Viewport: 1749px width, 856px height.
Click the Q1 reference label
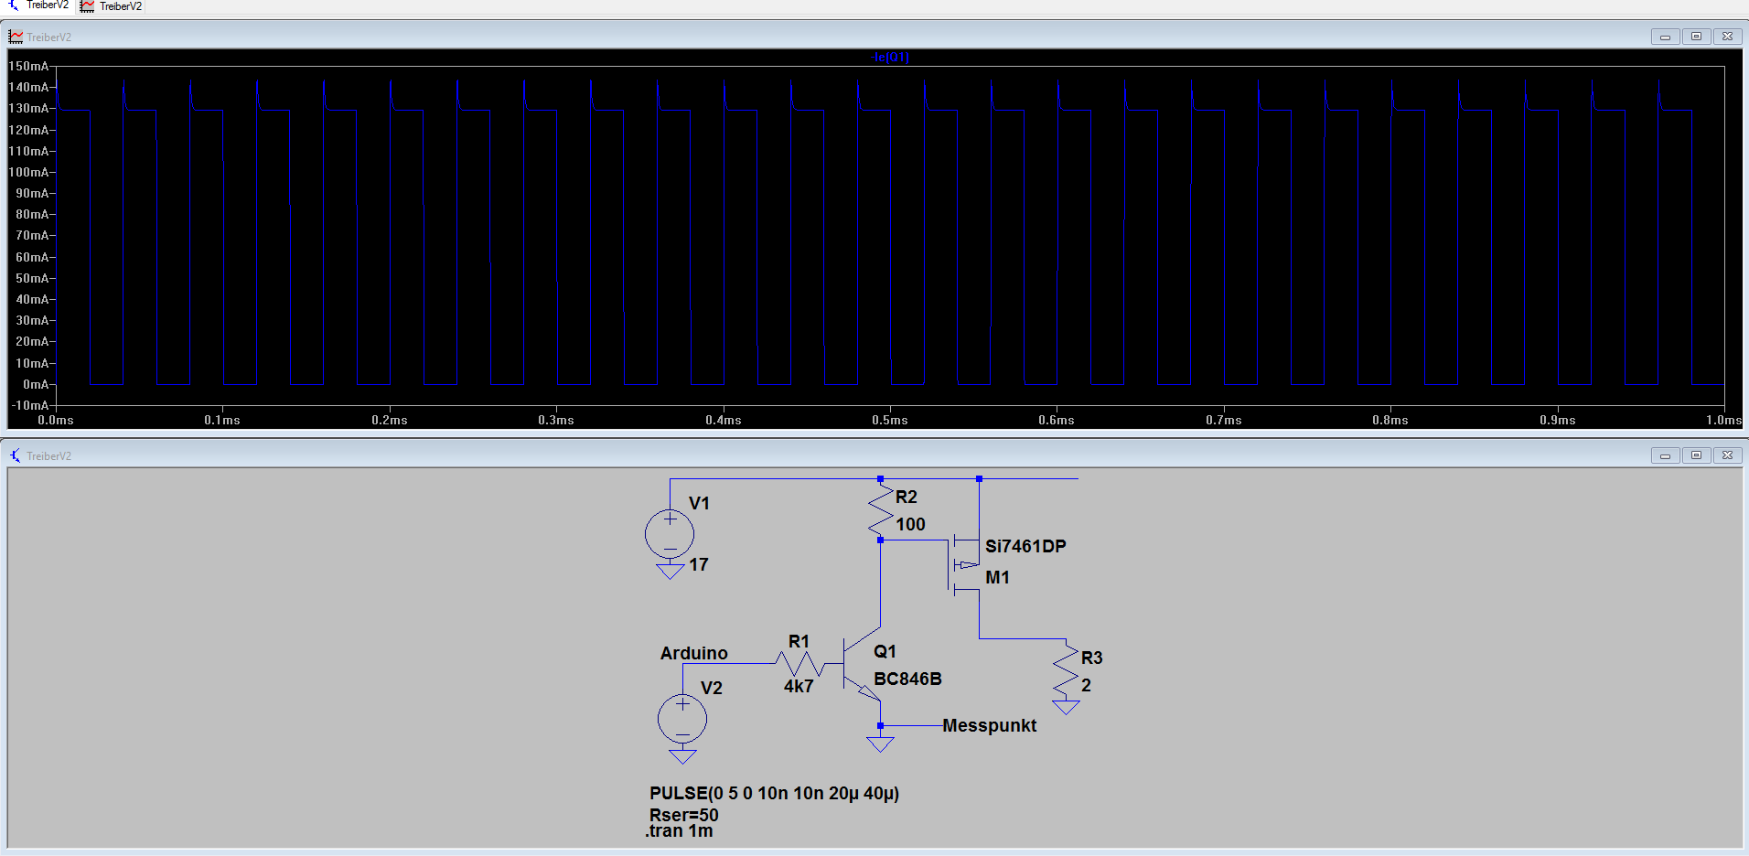tap(885, 651)
